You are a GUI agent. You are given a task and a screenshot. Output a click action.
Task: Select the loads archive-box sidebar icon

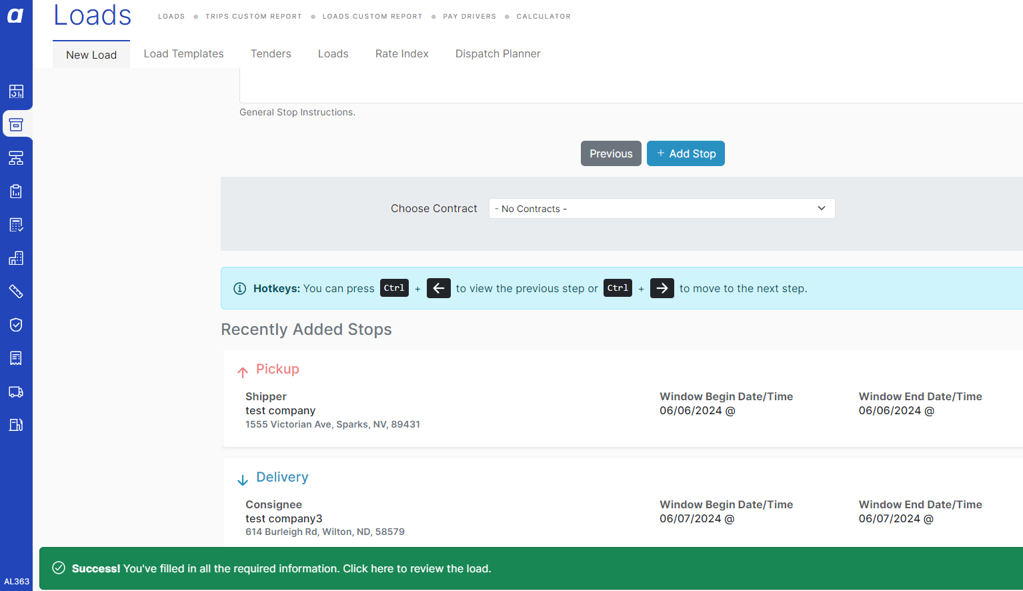tap(16, 125)
